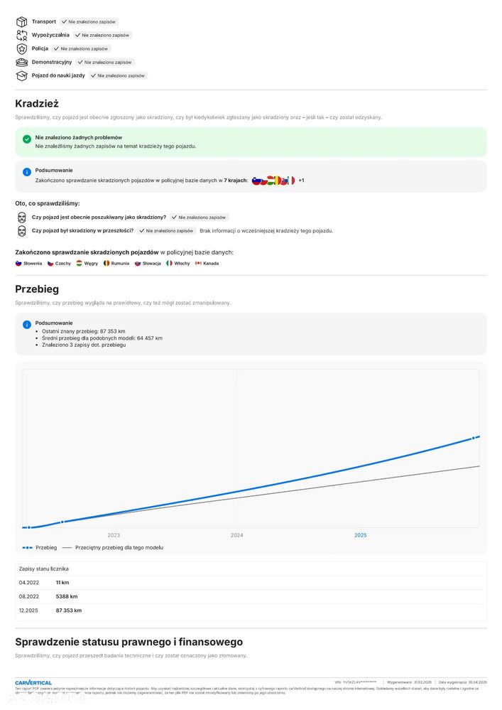Click the Transport 'Nie znaleziono zapisów' checkmark badge
The height and width of the screenshot is (710, 502).
pos(89,22)
